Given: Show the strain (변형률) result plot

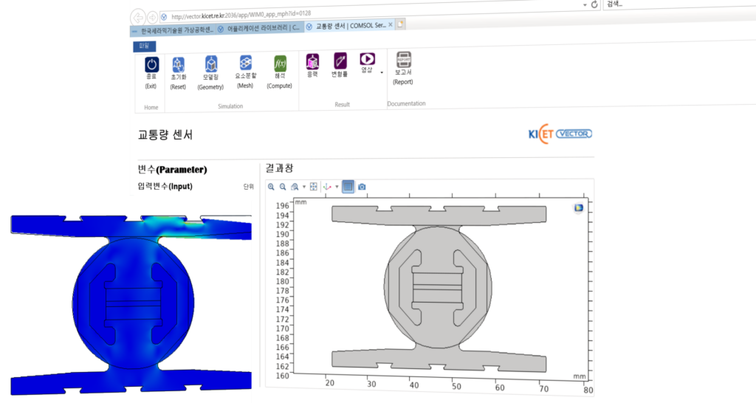Looking at the screenshot, I should 340,61.
